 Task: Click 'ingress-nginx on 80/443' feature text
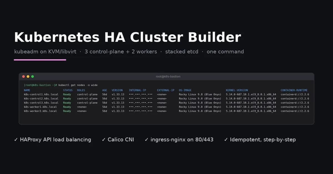pos(182,140)
